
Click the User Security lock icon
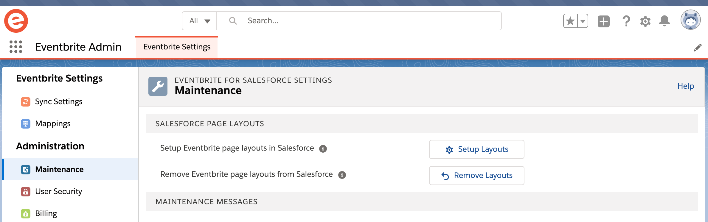coord(26,192)
